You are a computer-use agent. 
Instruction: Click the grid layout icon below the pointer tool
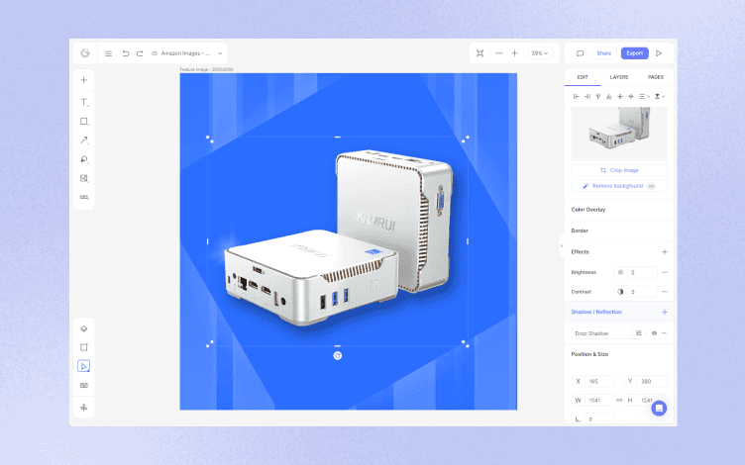(83, 385)
